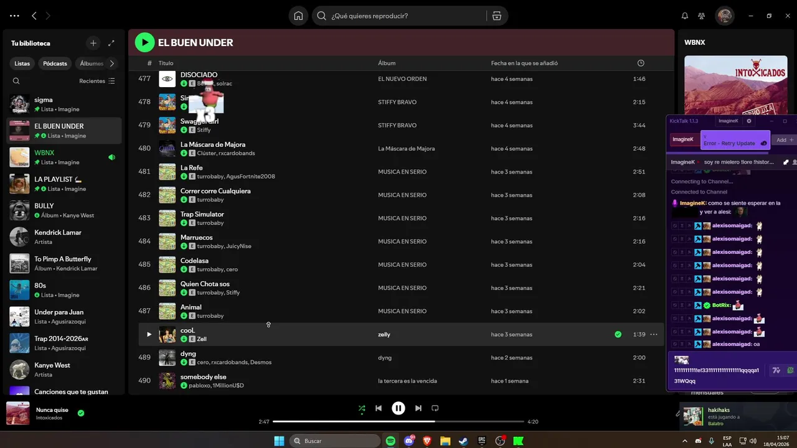Open friend activity icon
797x448 pixels.
coord(702,16)
